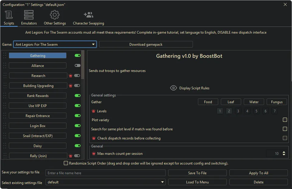Select level 7 in Levels row
This screenshot has width=292, height=189.
point(275,111)
